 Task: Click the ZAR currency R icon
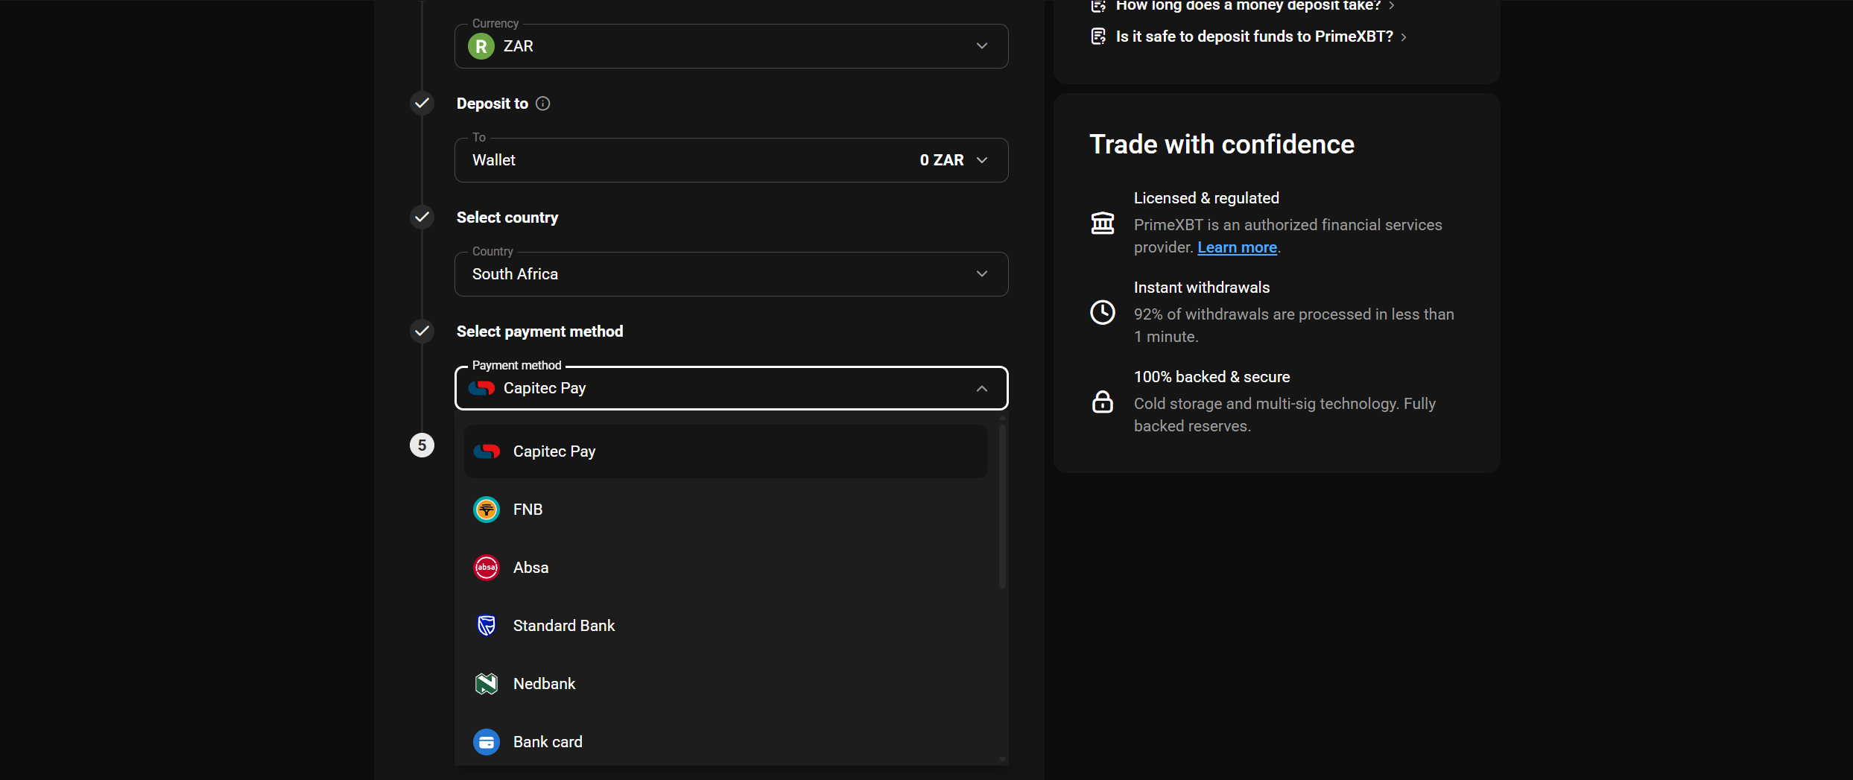pos(481,46)
